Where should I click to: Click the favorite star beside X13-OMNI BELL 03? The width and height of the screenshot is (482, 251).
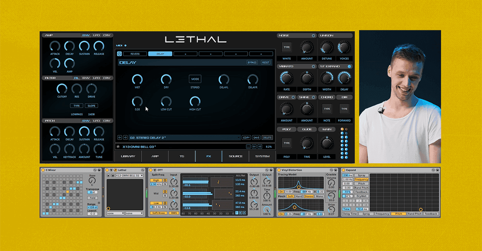click(x=118, y=147)
